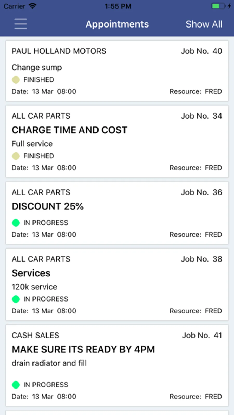
Task: Open the hamburger navigation menu
Action: coord(21,24)
